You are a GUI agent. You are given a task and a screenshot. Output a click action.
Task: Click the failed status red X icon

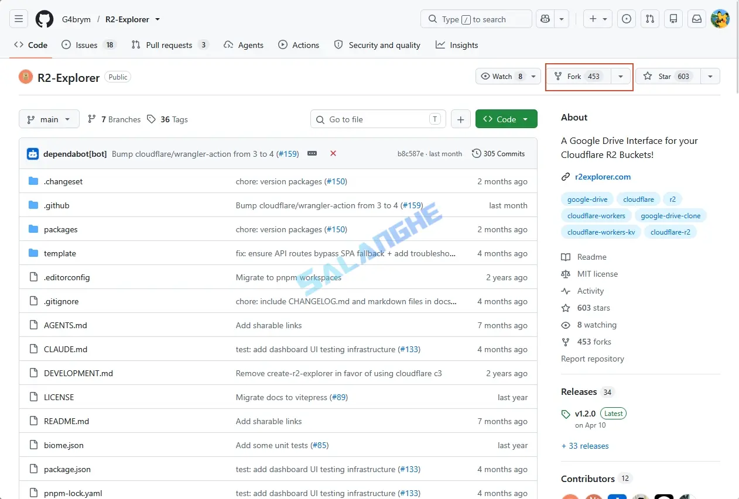[x=333, y=153]
